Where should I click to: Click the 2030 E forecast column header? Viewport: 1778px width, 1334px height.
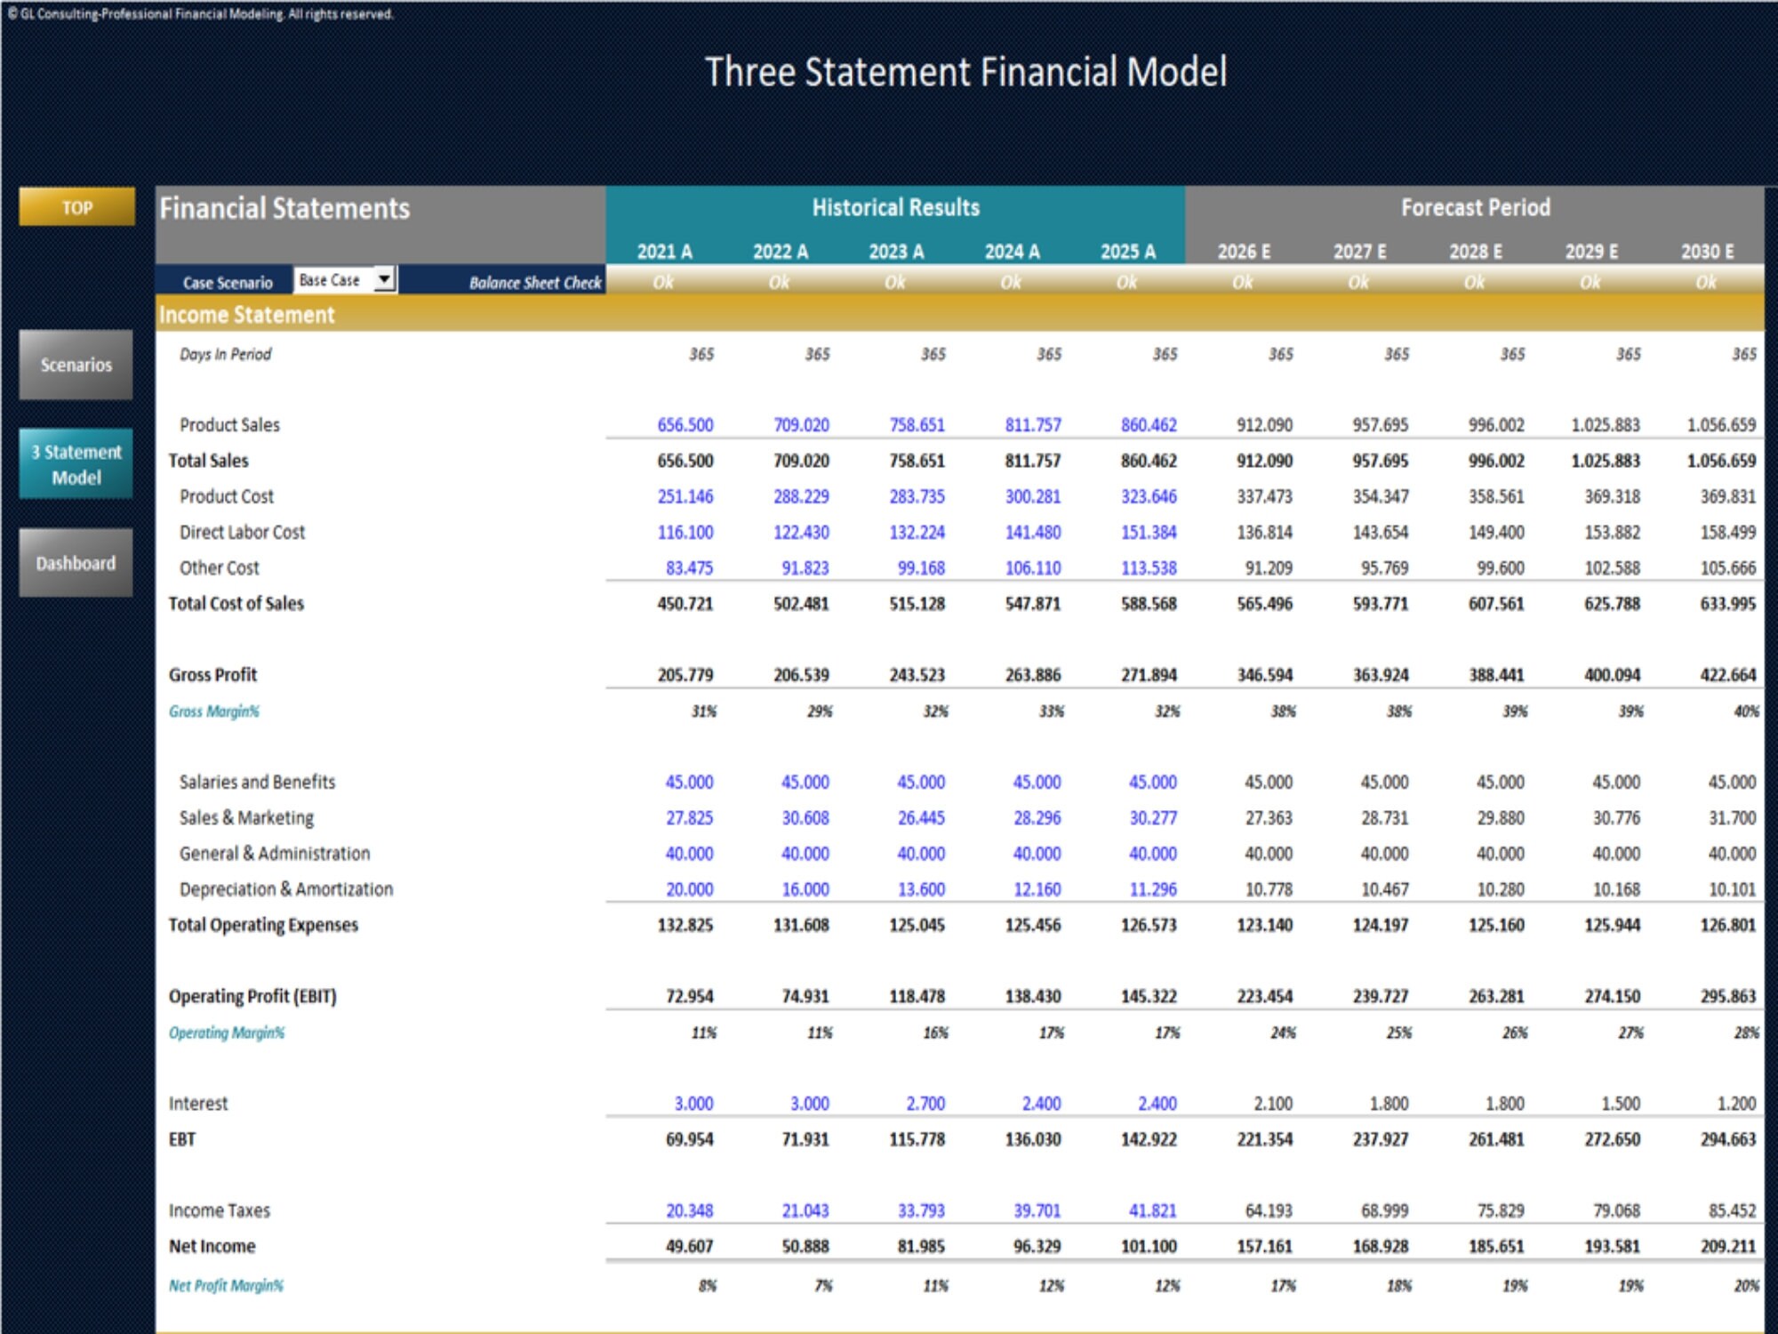[1706, 251]
